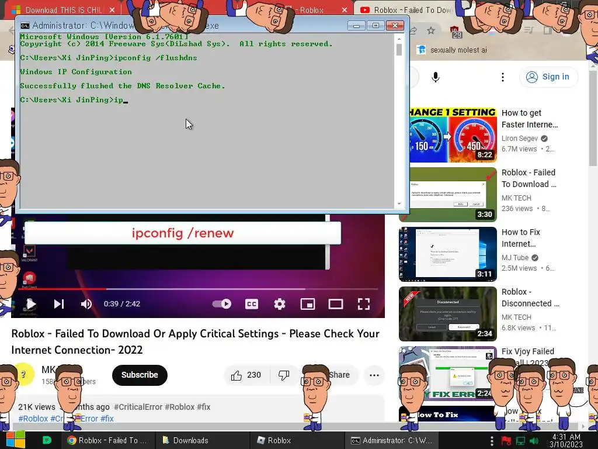The width and height of the screenshot is (598, 449).
Task: Click the #CriticalError hashtag
Action: pos(138,407)
